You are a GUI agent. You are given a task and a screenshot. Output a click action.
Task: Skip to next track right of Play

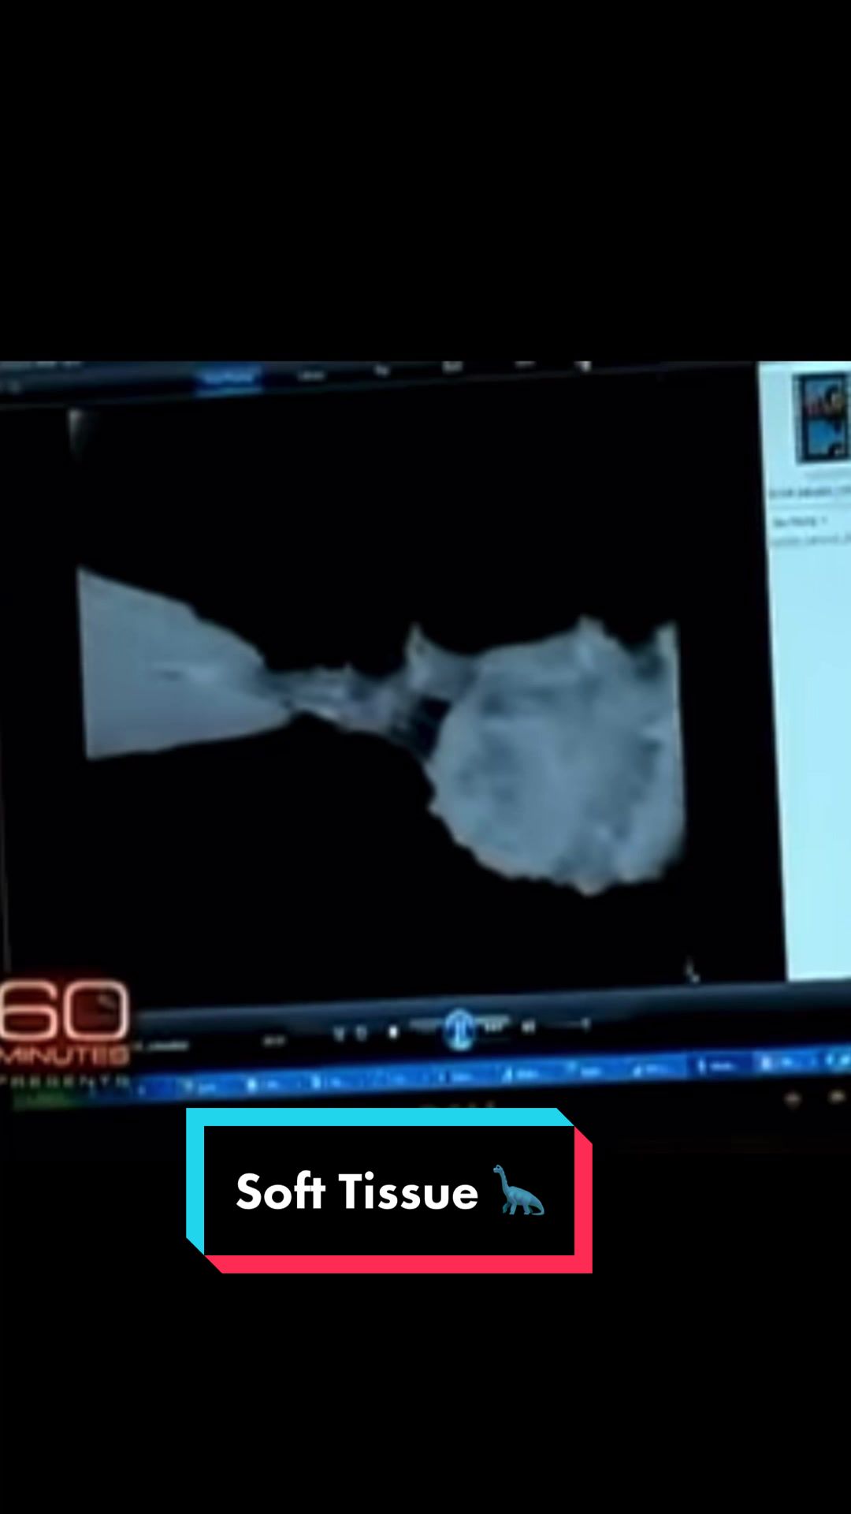494,1027
